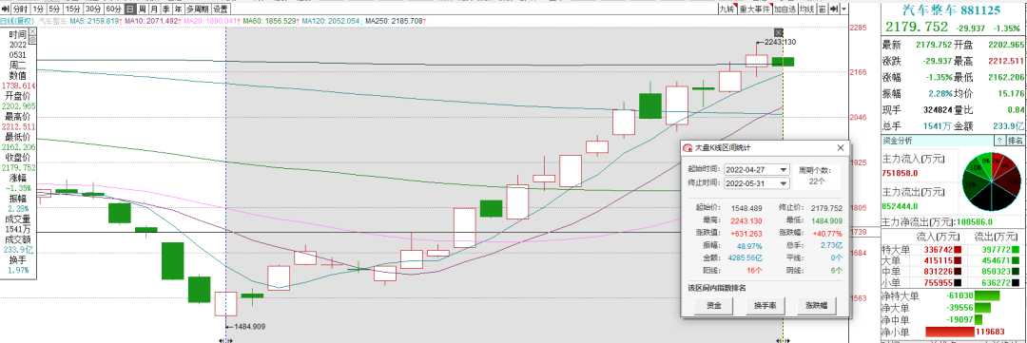
Task: Click the capital flow pie chart
Action: click(x=992, y=181)
